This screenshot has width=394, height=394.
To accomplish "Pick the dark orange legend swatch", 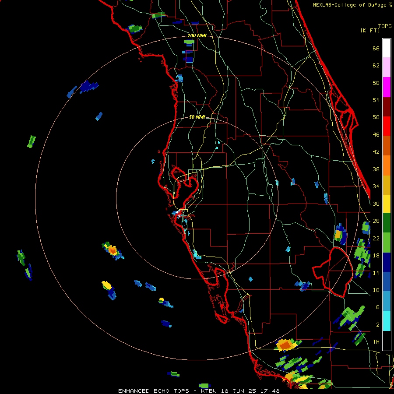I will click(x=387, y=145).
